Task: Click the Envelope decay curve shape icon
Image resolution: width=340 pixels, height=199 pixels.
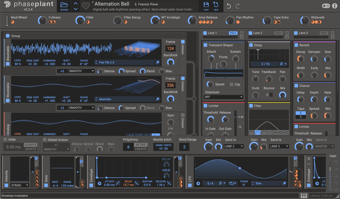Action: (137, 183)
